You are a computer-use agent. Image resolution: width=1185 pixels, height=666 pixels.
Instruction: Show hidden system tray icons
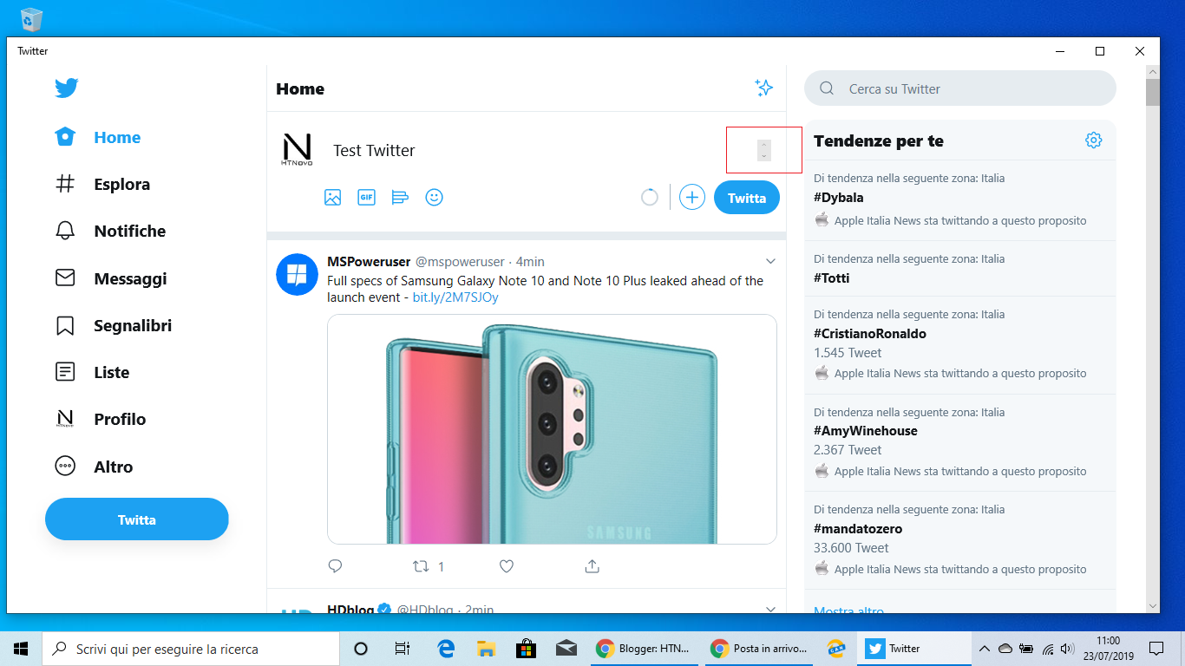click(984, 649)
